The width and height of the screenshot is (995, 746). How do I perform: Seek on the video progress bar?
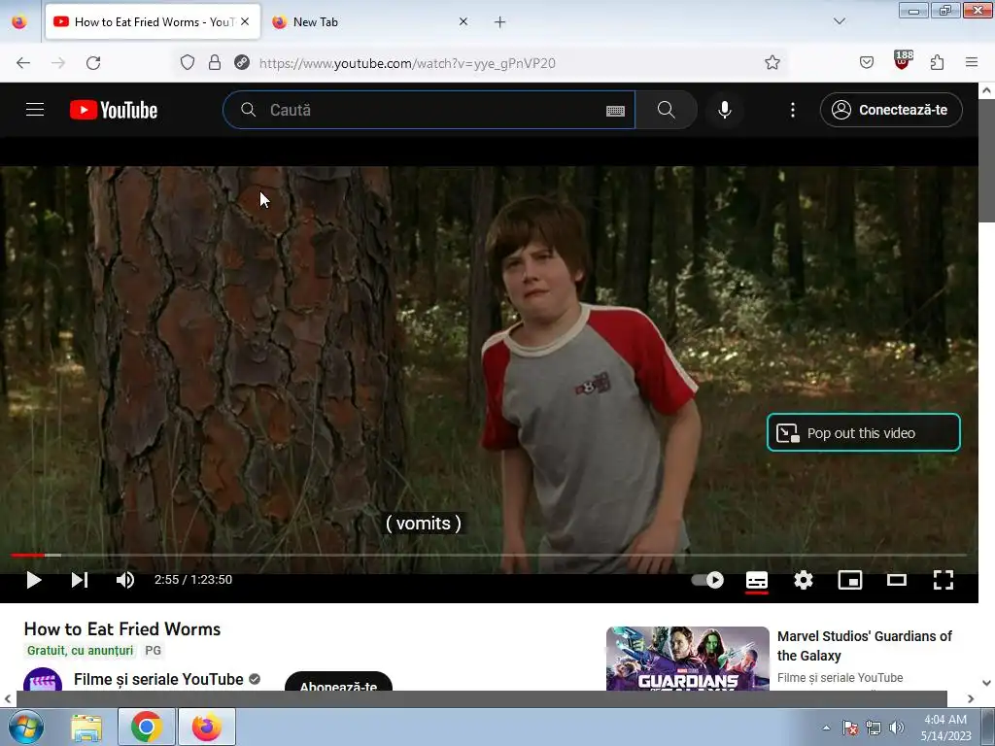(489, 555)
